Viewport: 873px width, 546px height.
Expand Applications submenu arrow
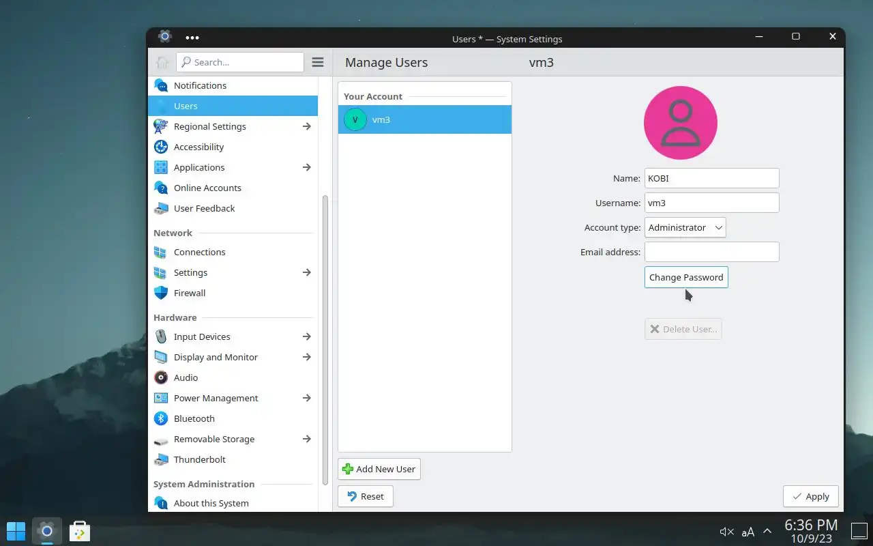click(x=307, y=167)
